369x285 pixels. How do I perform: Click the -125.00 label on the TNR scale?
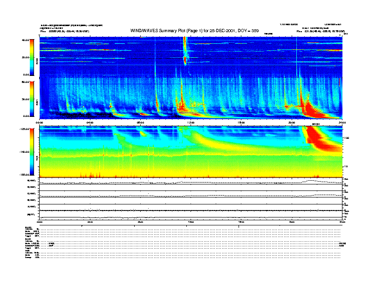coord(24,129)
